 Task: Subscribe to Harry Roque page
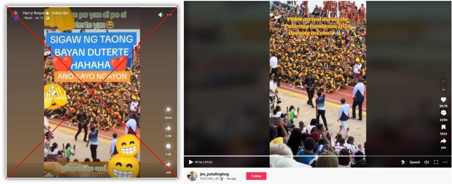click(x=60, y=13)
